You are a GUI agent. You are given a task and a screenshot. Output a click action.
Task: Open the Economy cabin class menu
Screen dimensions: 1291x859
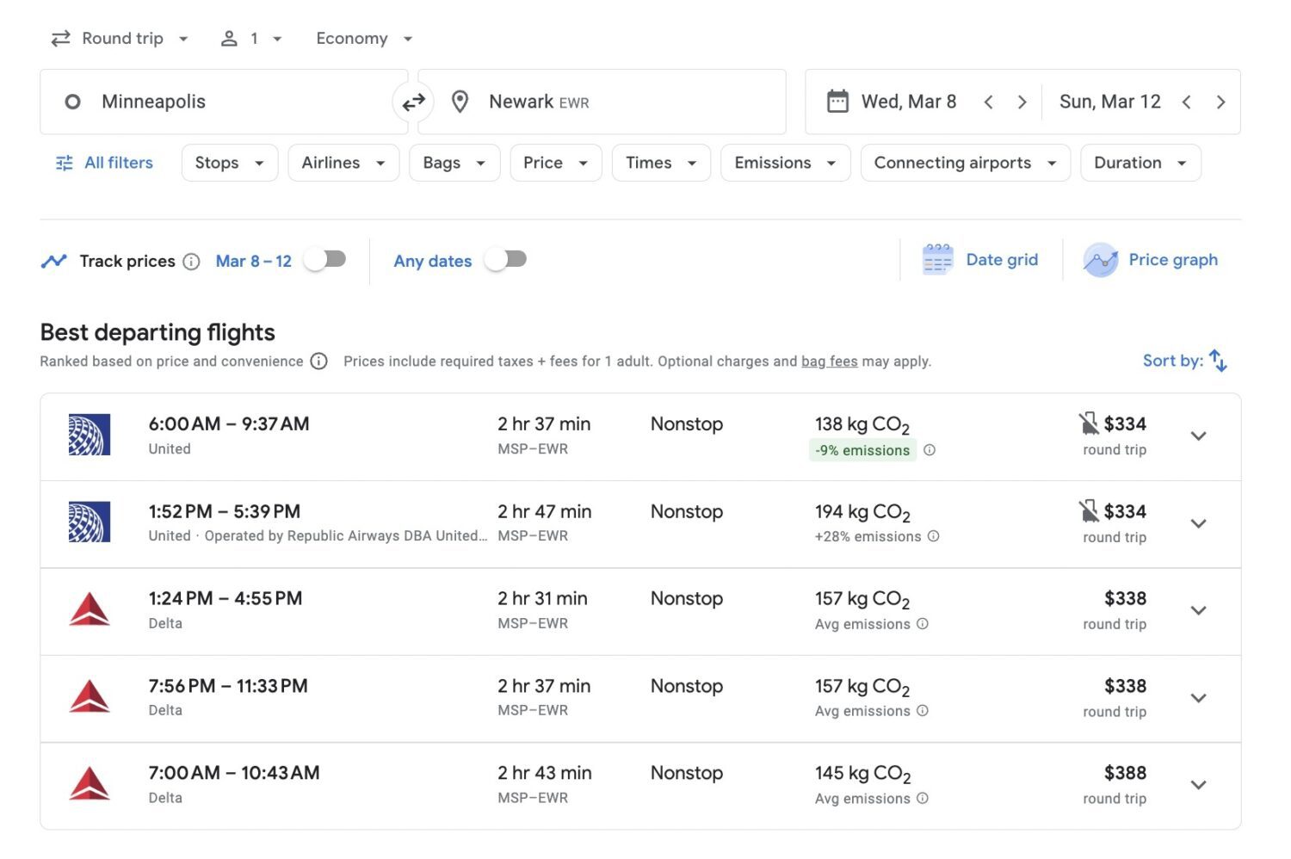pyautogui.click(x=362, y=38)
